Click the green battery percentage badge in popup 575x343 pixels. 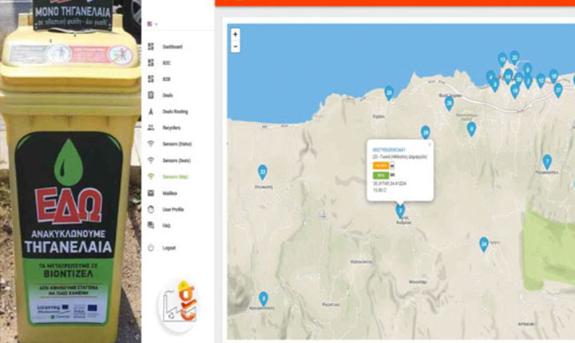click(x=381, y=175)
